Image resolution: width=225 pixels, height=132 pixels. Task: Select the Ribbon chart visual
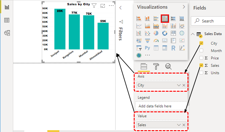[x=182, y=26]
